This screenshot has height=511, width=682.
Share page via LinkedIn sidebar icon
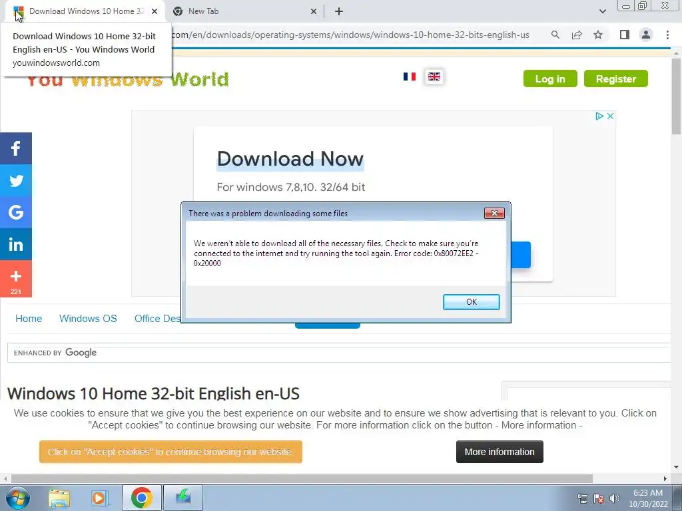click(x=16, y=244)
